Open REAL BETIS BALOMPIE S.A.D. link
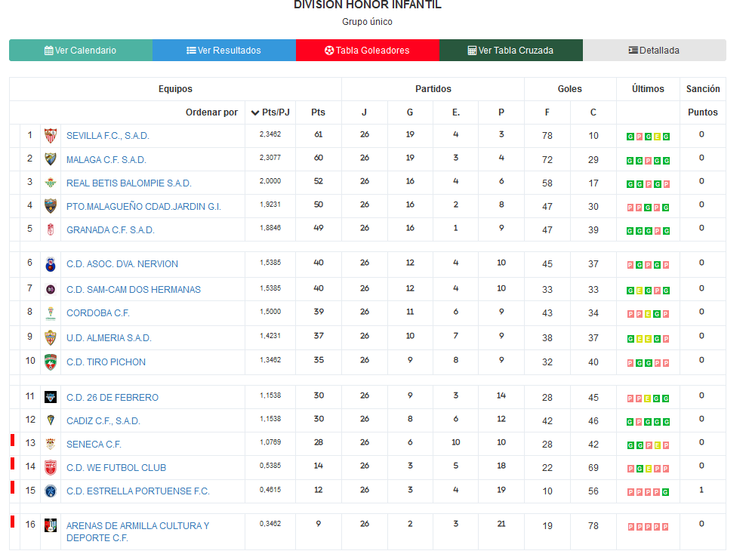Image resolution: width=749 pixels, height=554 pixels. coord(129,183)
